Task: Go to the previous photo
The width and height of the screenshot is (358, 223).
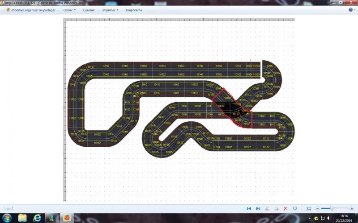Action: (x=249, y=208)
